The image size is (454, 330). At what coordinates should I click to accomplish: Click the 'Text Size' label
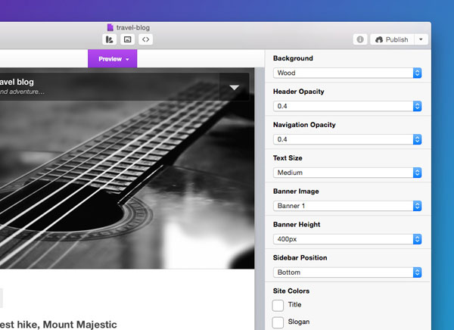(x=288, y=158)
